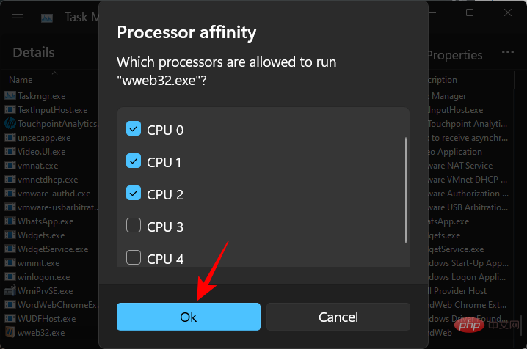Viewport: 527px width, 349px height.
Task: Uncheck the CPU 2 checkbox
Action: coord(134,193)
